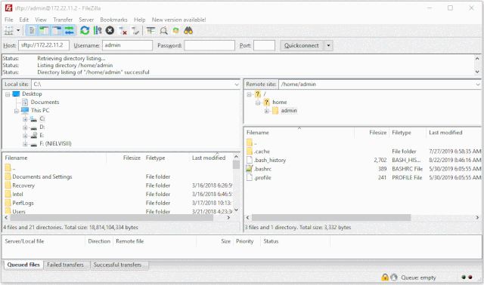Click the Quickconnect button

click(x=302, y=45)
